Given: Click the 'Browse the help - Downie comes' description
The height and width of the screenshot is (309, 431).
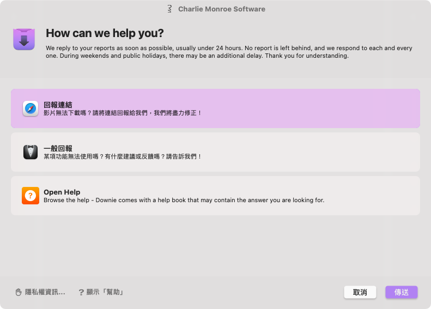Looking at the screenshot, I should pyautogui.click(x=184, y=200).
